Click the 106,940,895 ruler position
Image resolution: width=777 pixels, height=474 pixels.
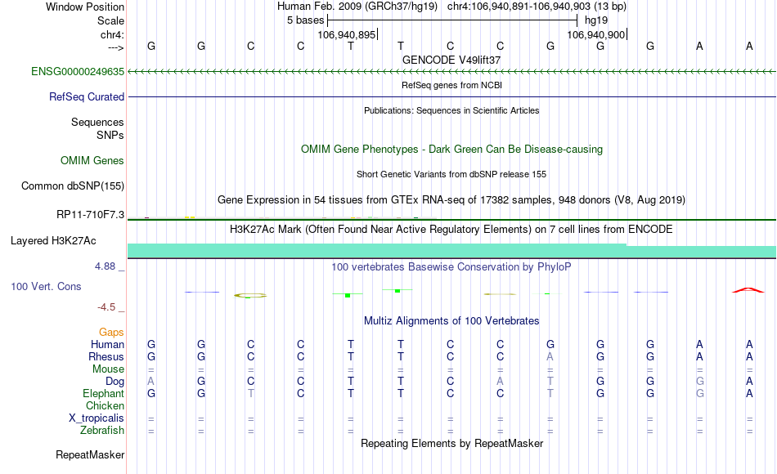pos(347,34)
